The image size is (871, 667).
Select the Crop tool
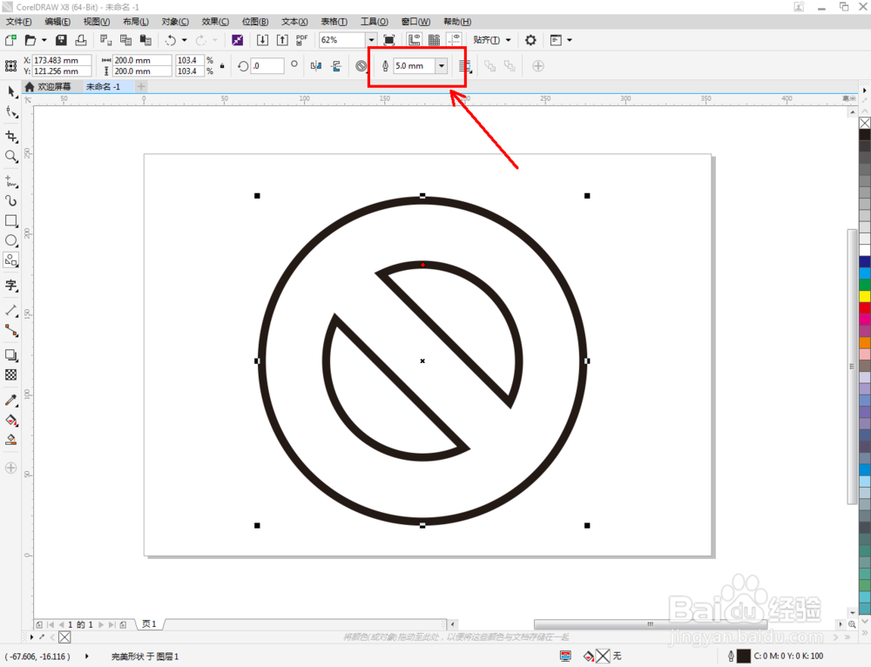11,136
